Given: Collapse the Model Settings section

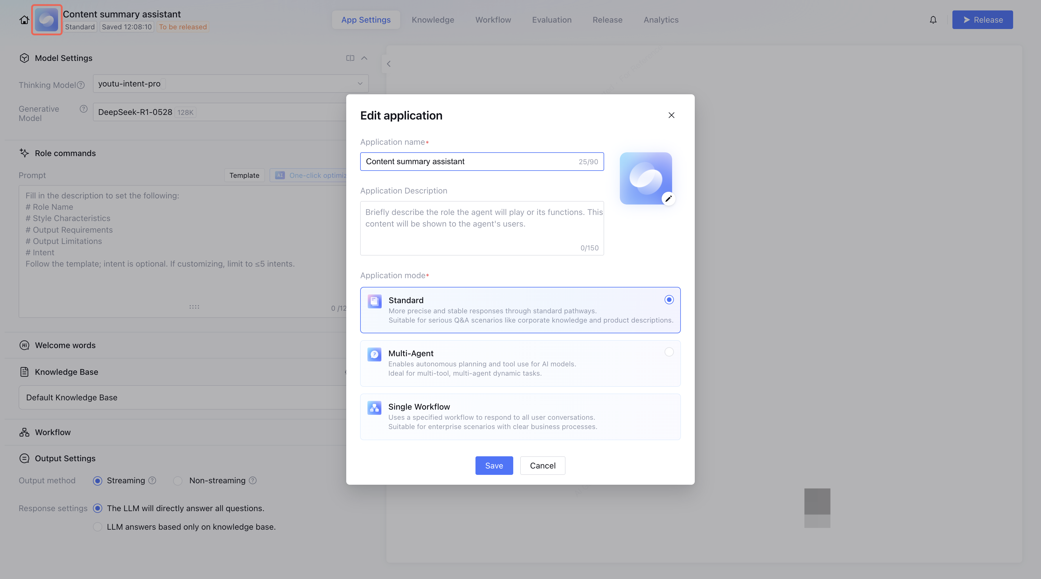Looking at the screenshot, I should pyautogui.click(x=364, y=58).
